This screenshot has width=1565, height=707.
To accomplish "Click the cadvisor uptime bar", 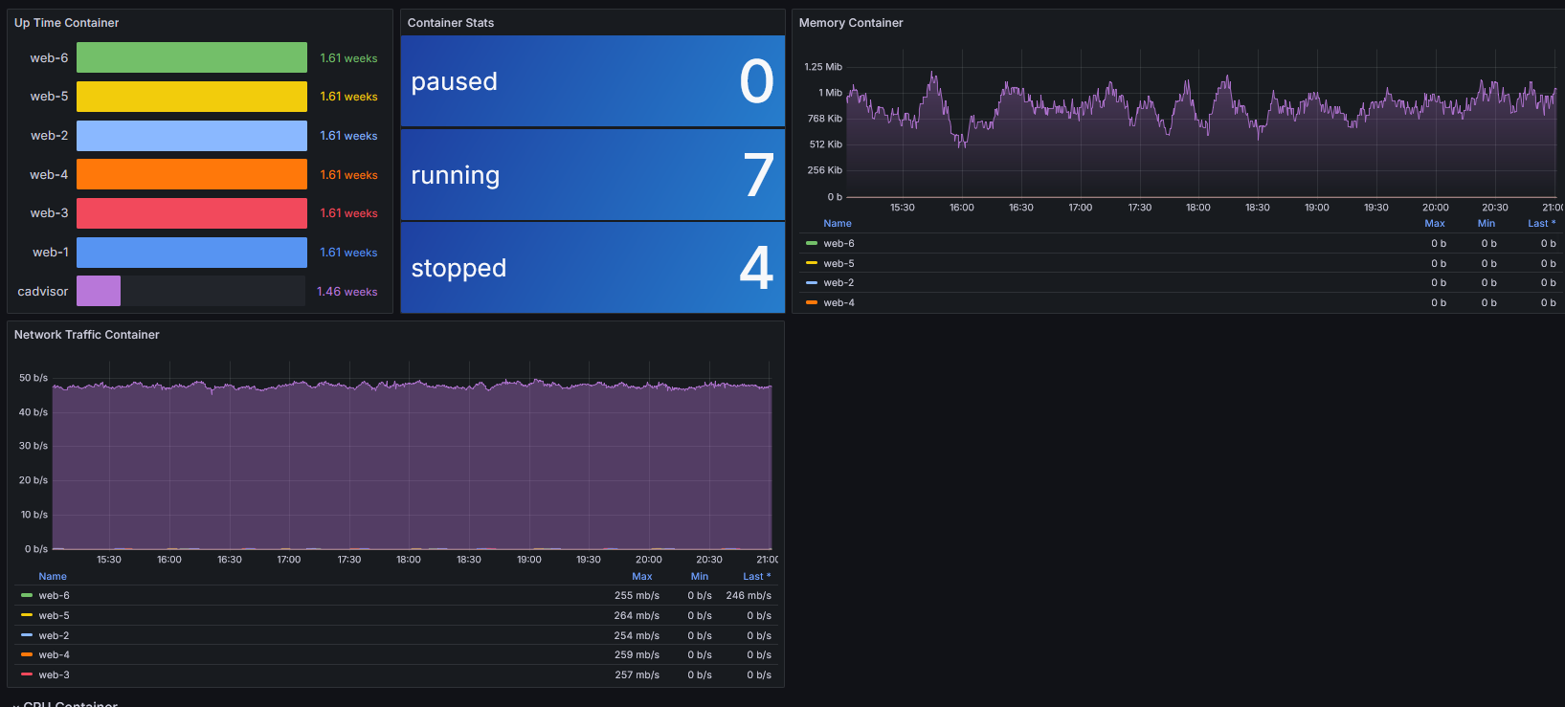I will (x=99, y=291).
